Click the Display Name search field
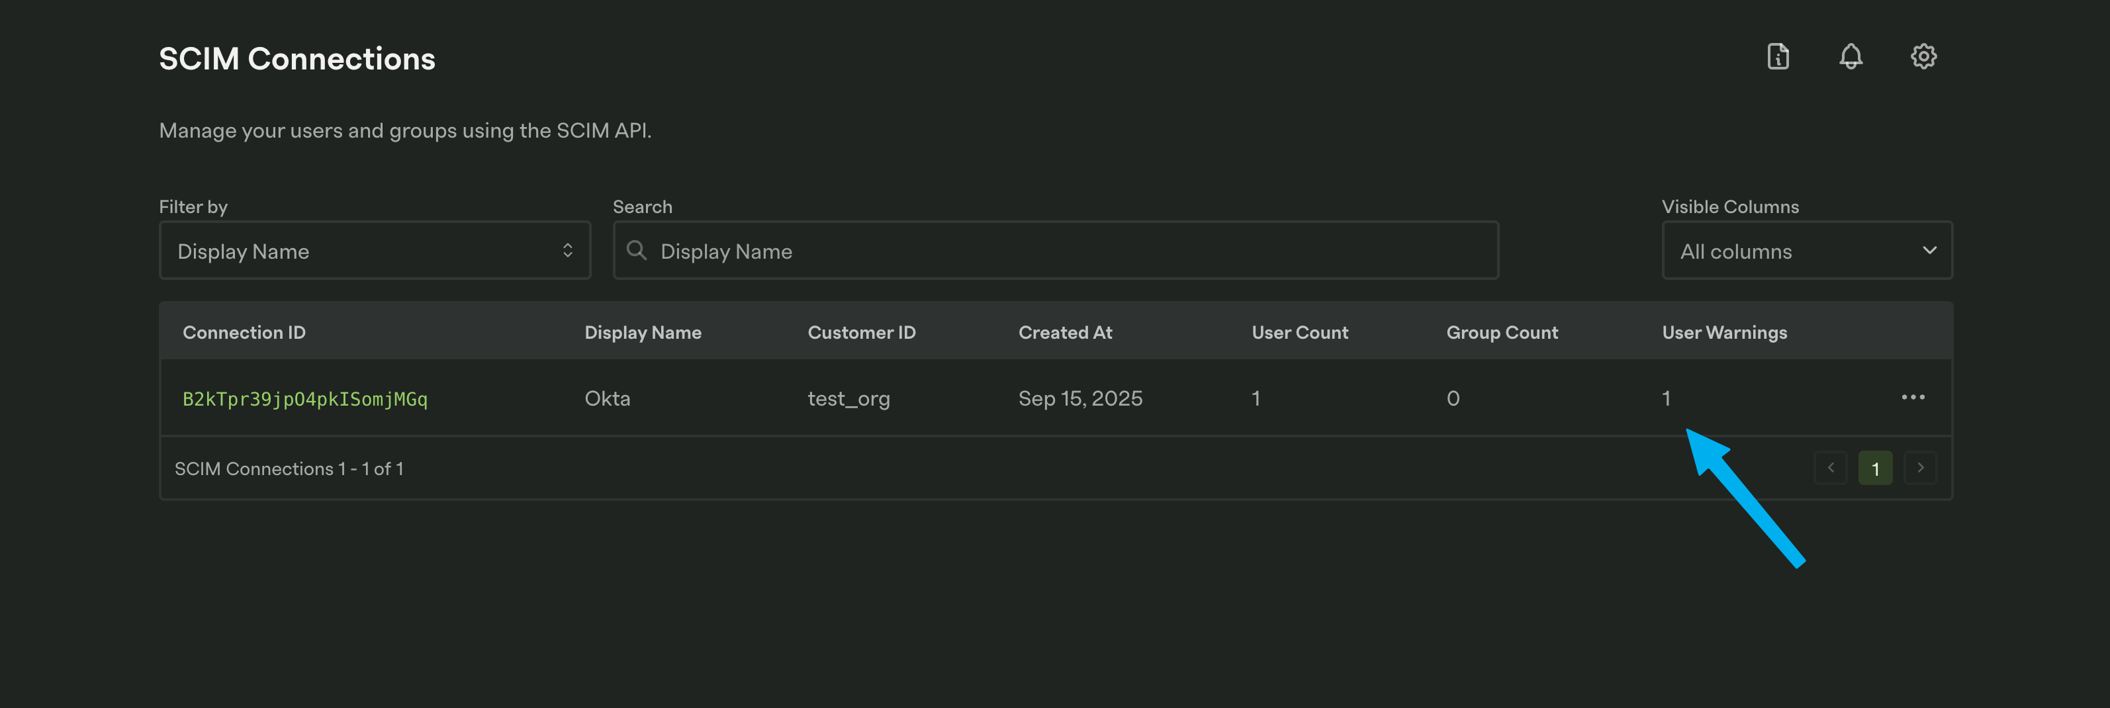This screenshot has width=2110, height=708. point(901,251)
